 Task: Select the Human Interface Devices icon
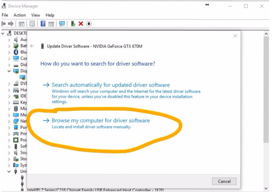(x=16, y=90)
